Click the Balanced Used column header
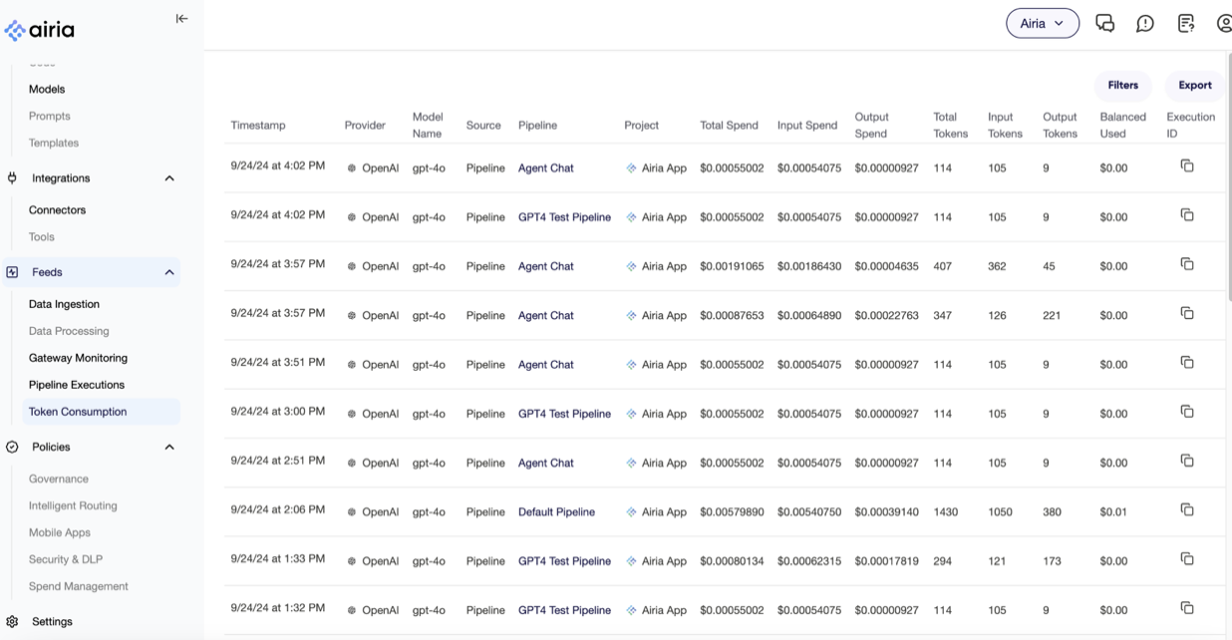This screenshot has width=1232, height=640. pyautogui.click(x=1123, y=126)
